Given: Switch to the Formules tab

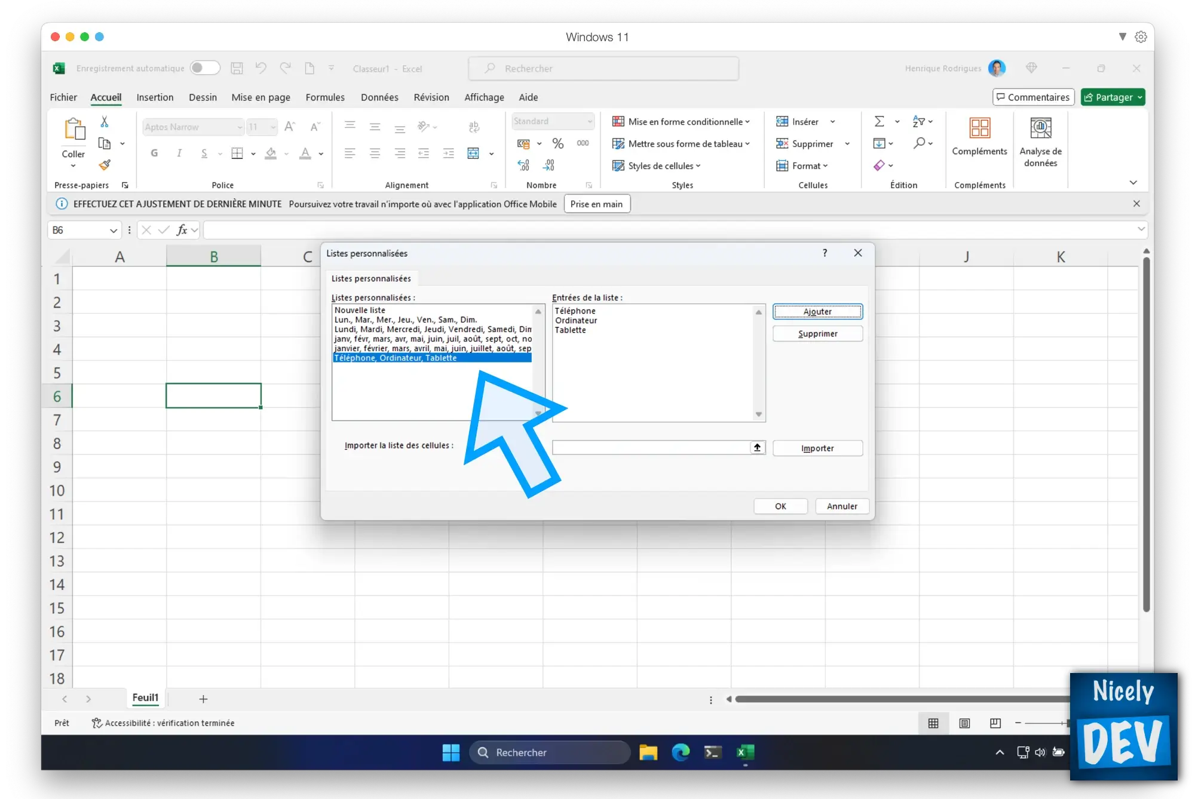Looking at the screenshot, I should (x=325, y=97).
